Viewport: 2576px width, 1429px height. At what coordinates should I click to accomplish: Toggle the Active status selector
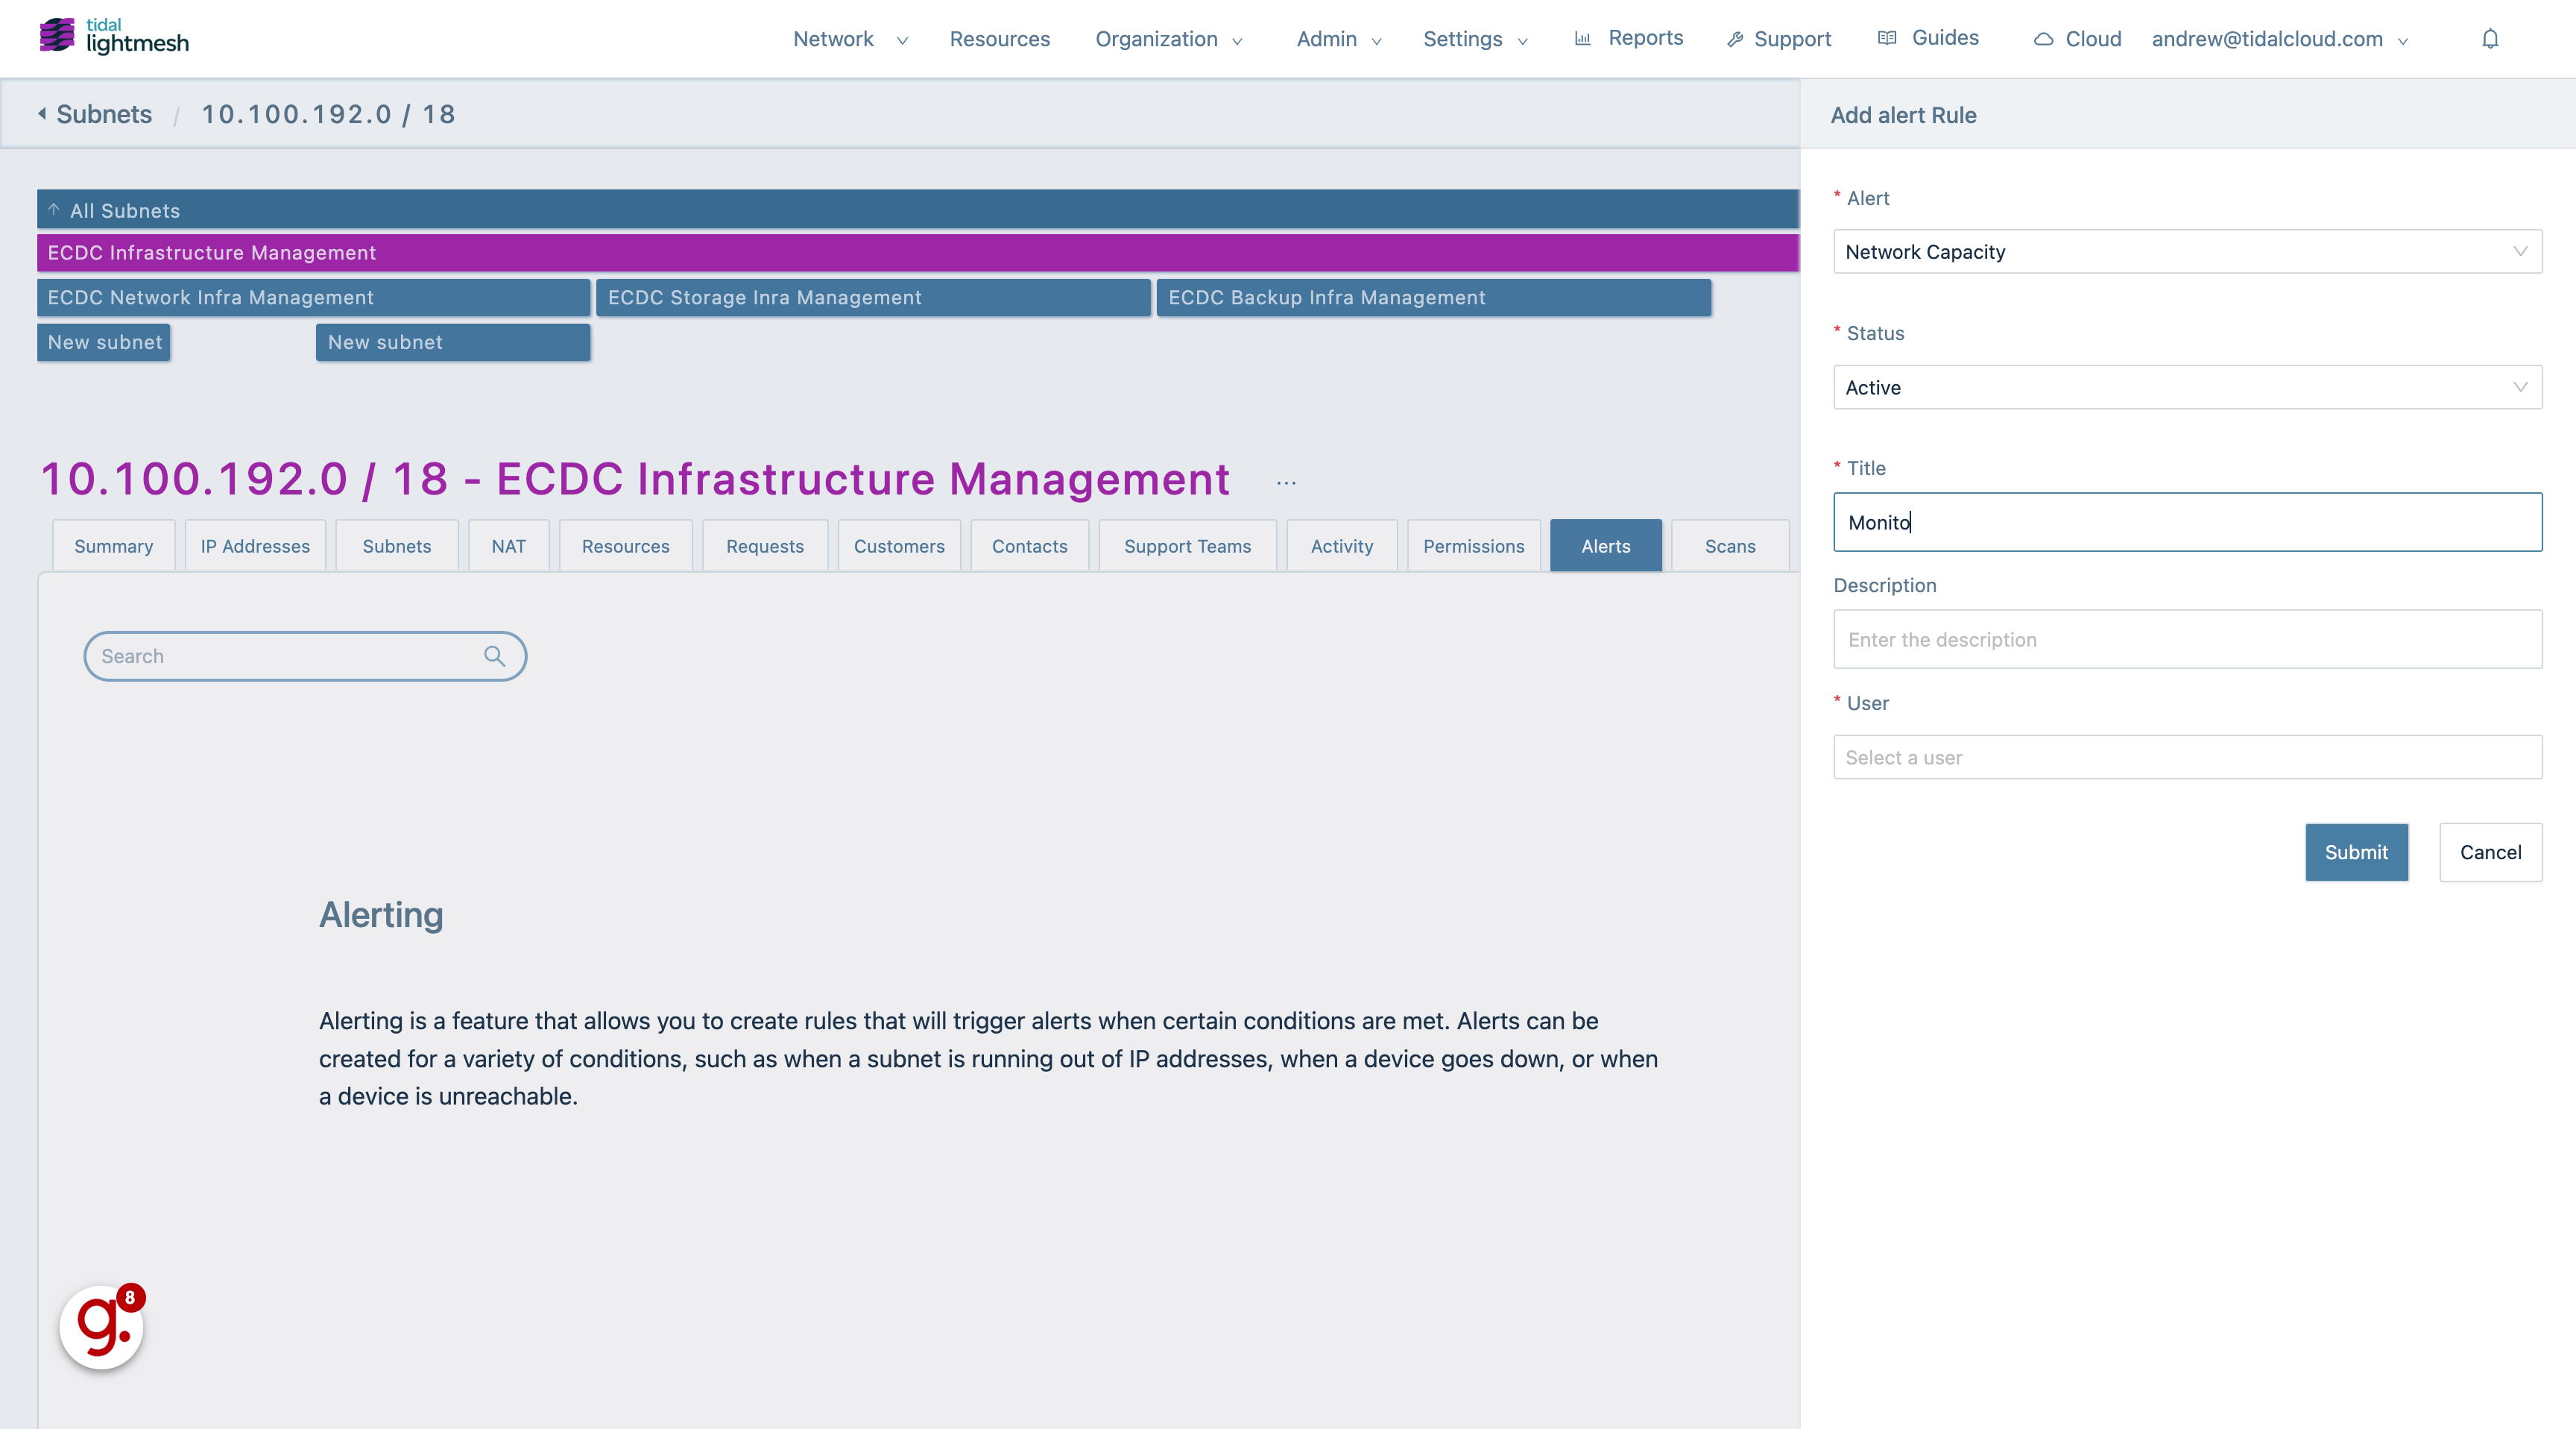click(2188, 387)
